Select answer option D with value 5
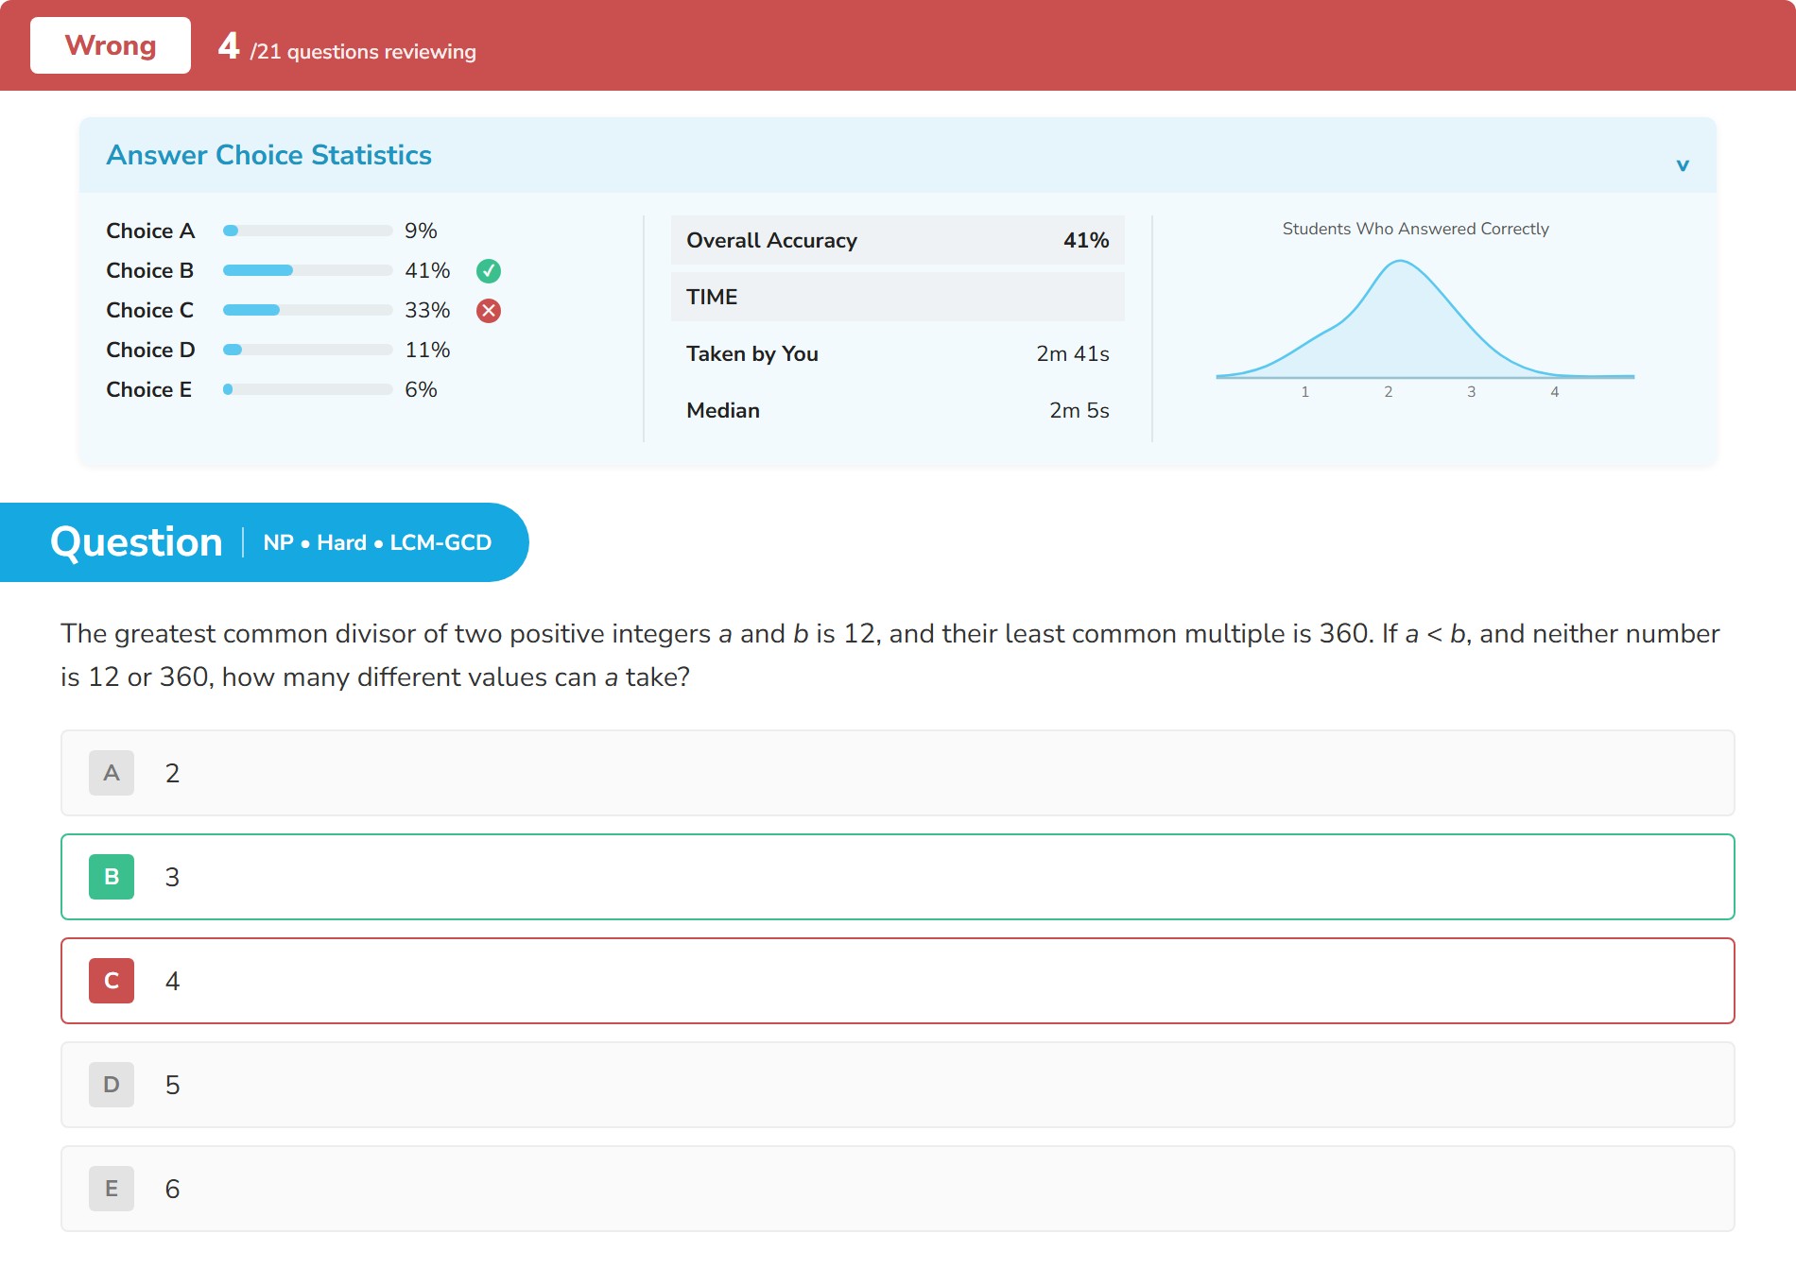 click(x=898, y=1085)
